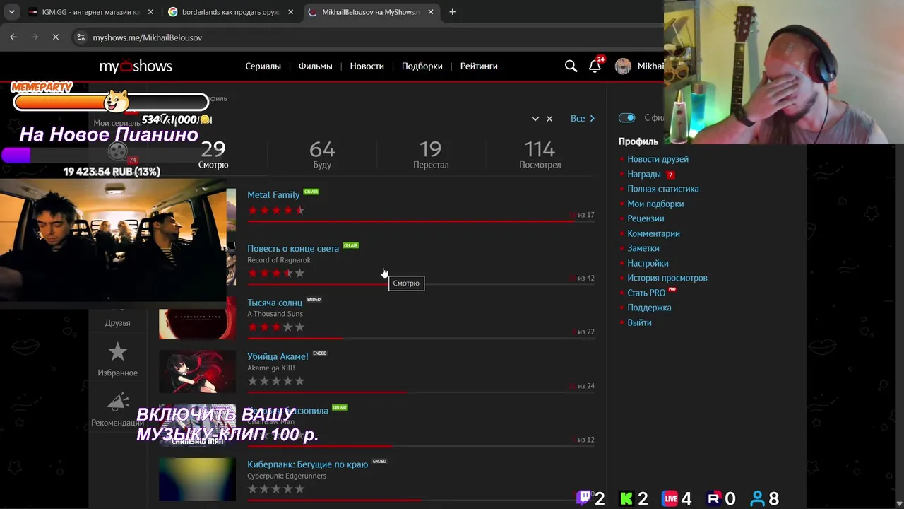Open the notifications bell
This screenshot has height=509, width=904.
tap(595, 66)
